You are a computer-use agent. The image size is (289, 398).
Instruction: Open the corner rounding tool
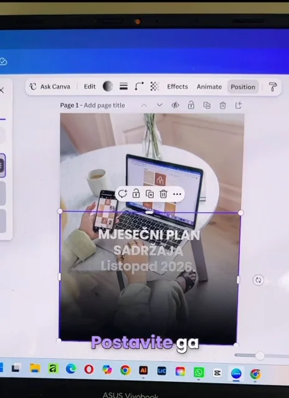tap(139, 86)
